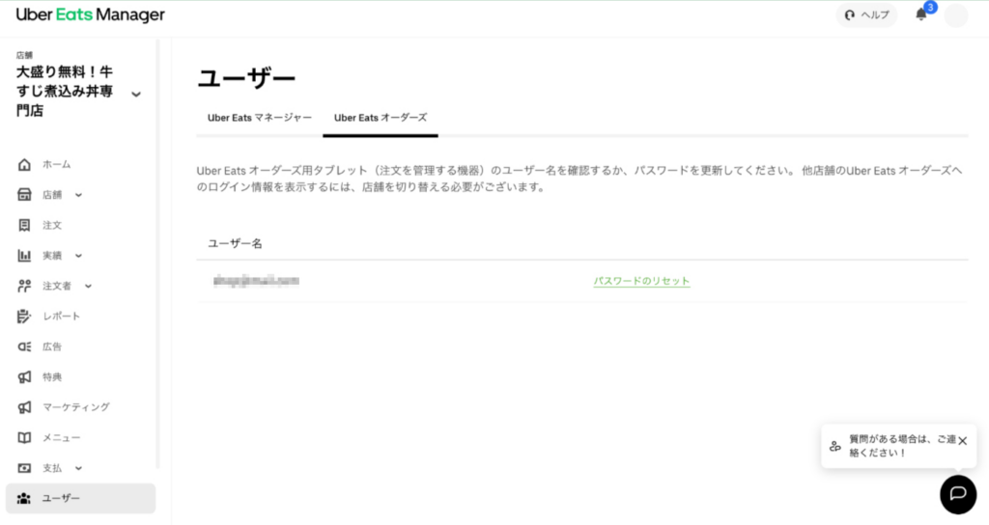Viewport: 989px width, 525px height.
Task: Open Marketing (マーケティング) in sidebar
Action: point(75,407)
